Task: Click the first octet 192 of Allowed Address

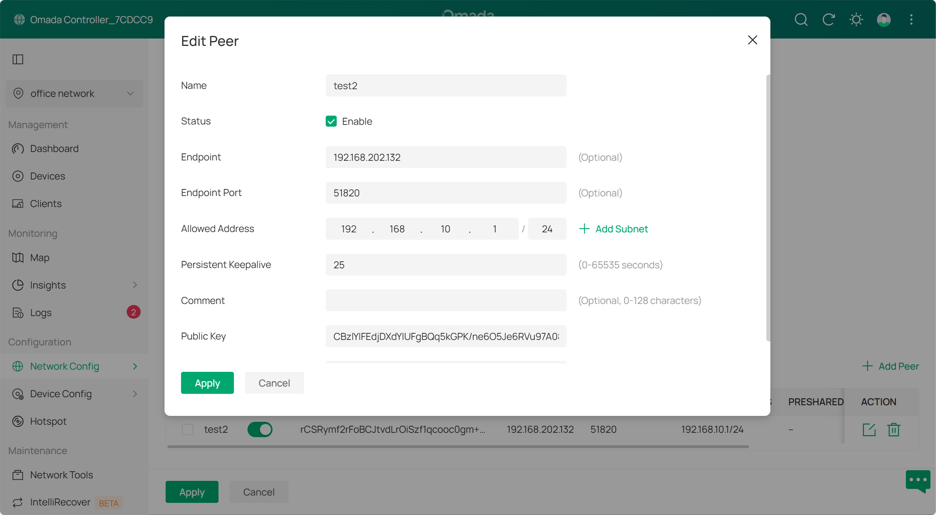Action: coord(348,229)
